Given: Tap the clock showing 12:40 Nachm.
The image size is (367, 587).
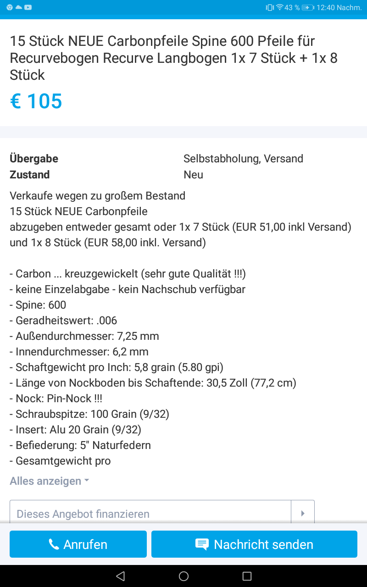Looking at the screenshot, I should [x=339, y=7].
